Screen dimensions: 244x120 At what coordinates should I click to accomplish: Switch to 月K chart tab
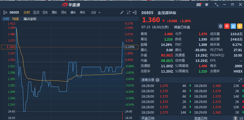[x=64, y=13]
